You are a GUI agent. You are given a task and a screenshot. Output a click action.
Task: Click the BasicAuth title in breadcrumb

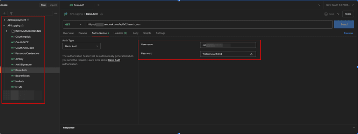(x=92, y=14)
